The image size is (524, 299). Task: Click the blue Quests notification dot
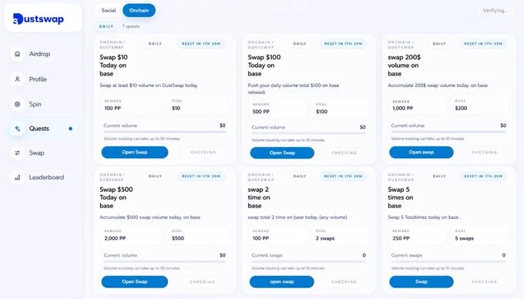(71, 129)
